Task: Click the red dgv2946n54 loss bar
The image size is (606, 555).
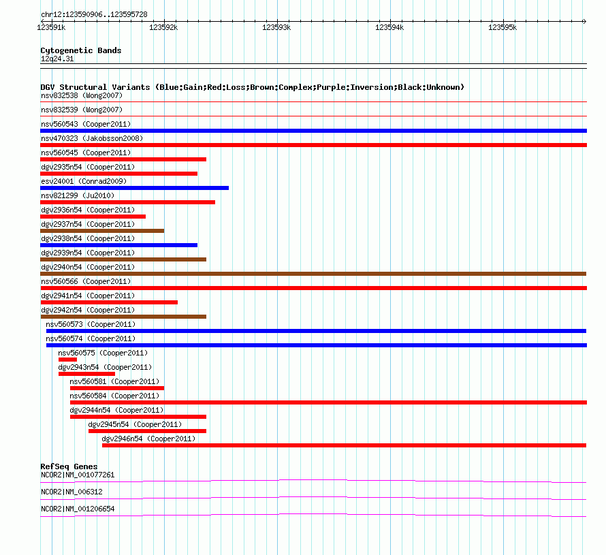Action: 344,445
